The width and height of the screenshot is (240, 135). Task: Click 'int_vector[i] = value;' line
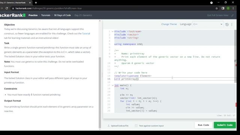[141, 111]
